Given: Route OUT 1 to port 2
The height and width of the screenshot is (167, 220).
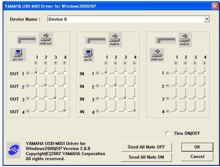Looking at the screenshot, I should 46,73.
